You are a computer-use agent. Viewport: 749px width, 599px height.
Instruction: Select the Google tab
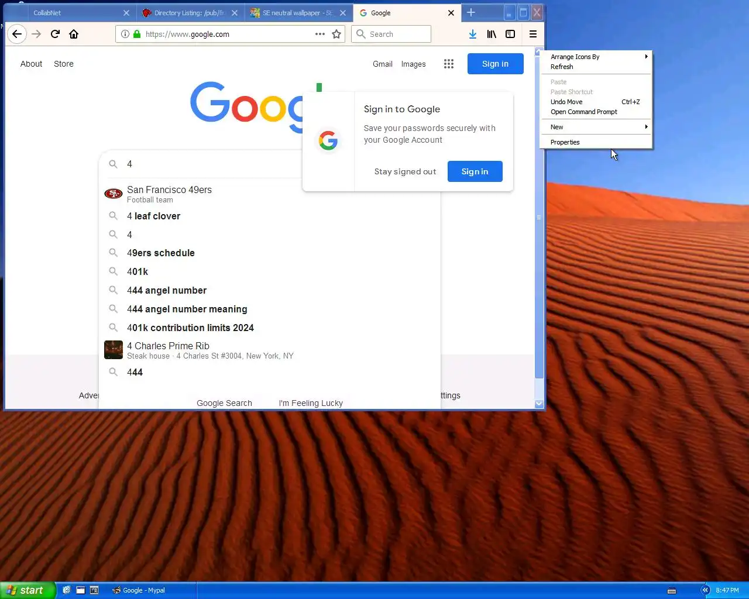tap(407, 13)
